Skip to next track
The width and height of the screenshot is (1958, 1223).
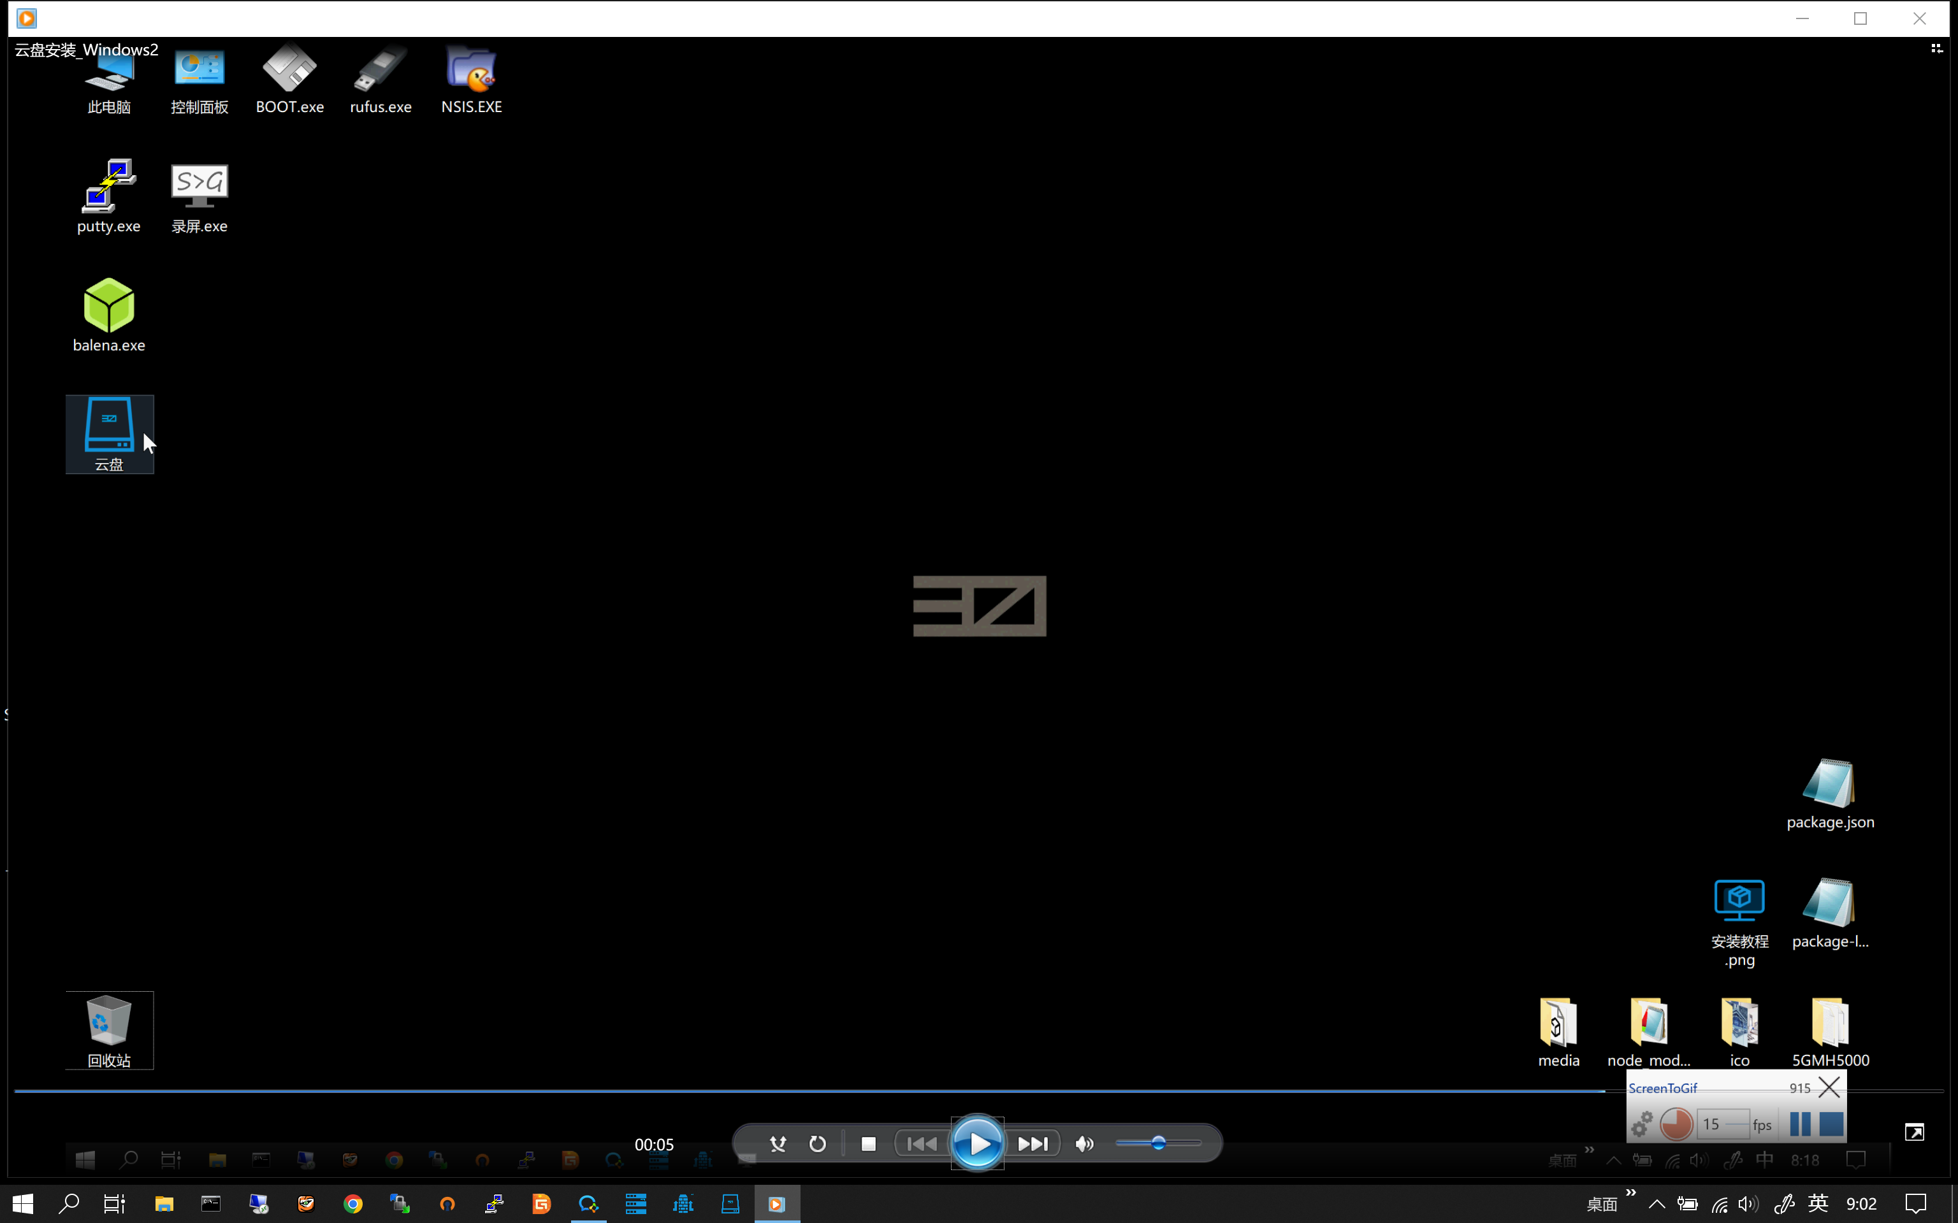pos(1033,1144)
